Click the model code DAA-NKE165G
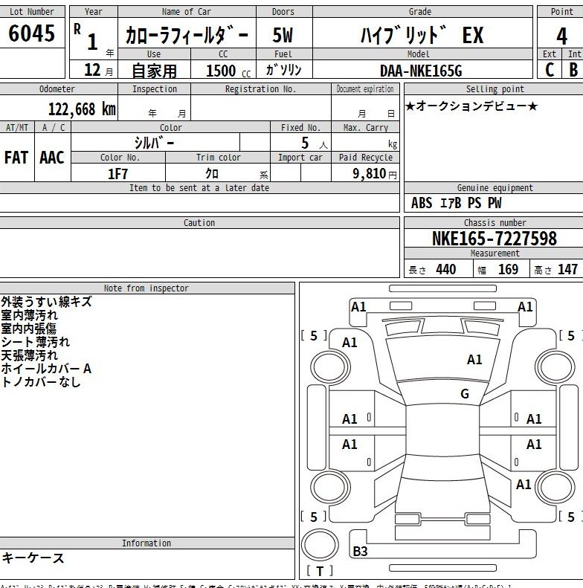The image size is (583, 588). coord(421,71)
